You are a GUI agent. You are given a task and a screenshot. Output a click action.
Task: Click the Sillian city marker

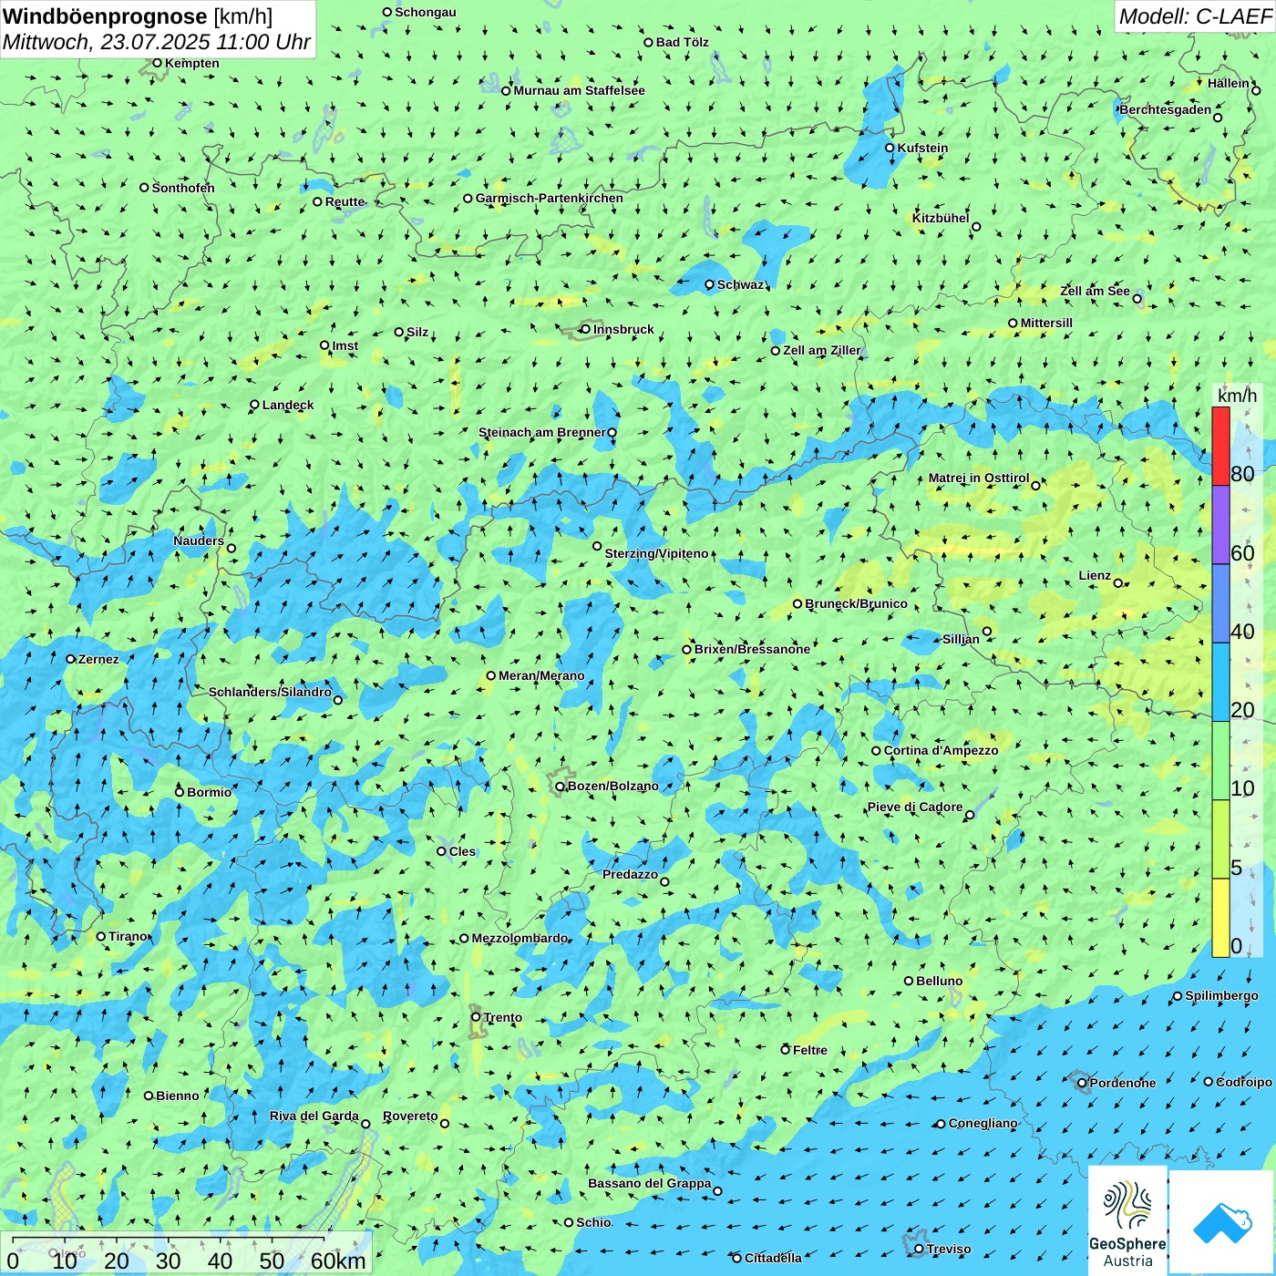click(x=986, y=631)
